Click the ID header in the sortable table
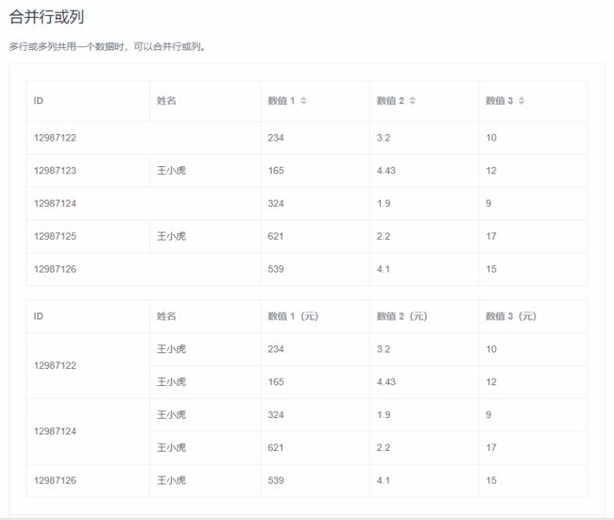Viewport: 614px width, 520px height. (x=39, y=101)
